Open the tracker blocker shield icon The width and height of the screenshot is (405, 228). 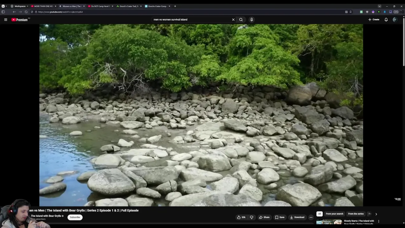pyautogui.click(x=32, y=12)
